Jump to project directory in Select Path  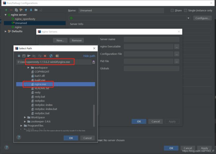[29, 56]
